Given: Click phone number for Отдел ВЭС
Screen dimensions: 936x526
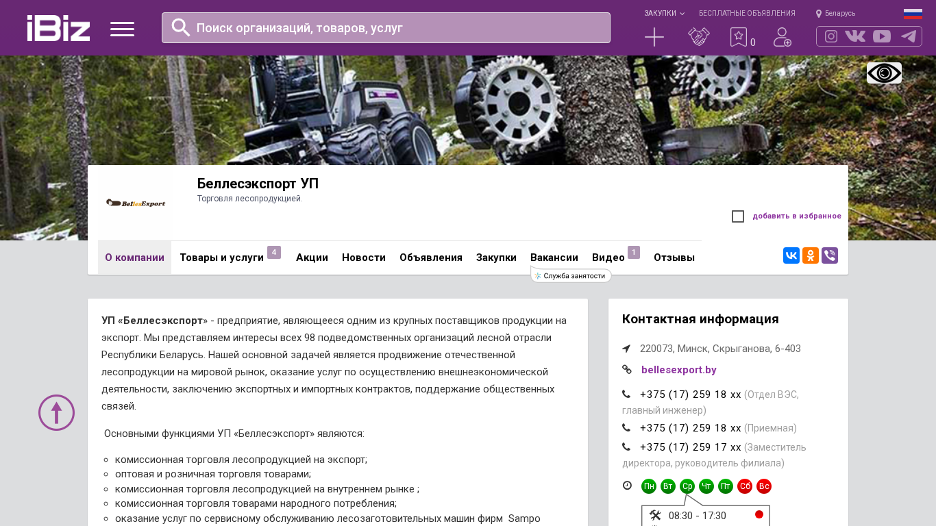Looking at the screenshot, I should click(691, 394).
